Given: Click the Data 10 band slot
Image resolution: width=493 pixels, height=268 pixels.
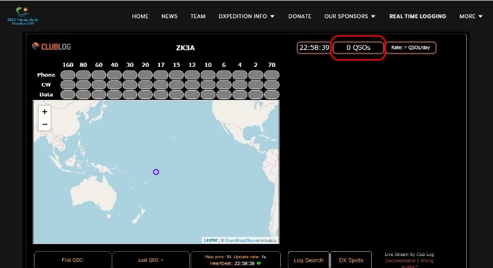Looking at the screenshot, I should (x=208, y=94).
